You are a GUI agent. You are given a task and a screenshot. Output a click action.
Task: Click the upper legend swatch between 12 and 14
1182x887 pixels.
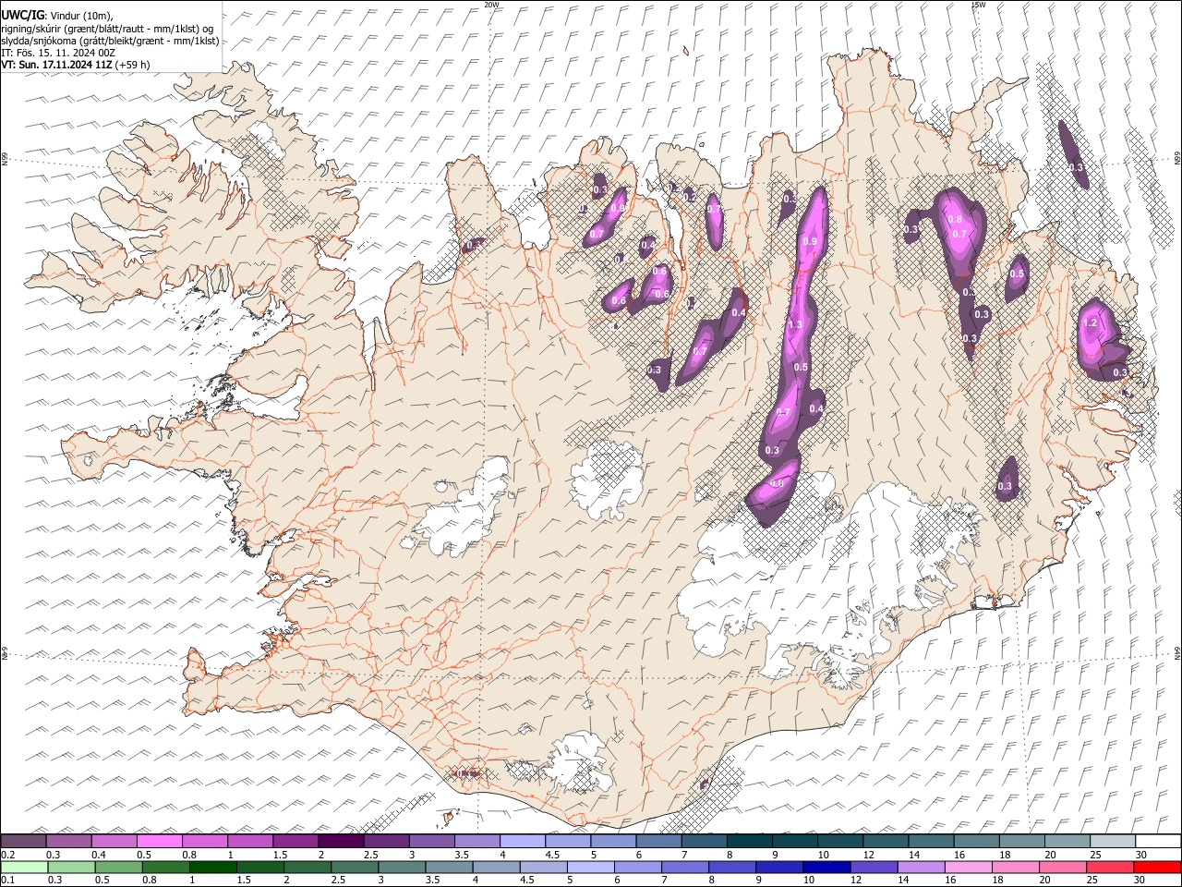pyautogui.click(x=886, y=841)
